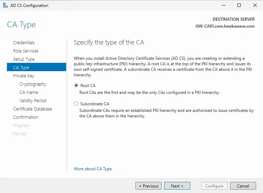
Task: Go to Validity Period sub-step
Action: [x=33, y=101]
